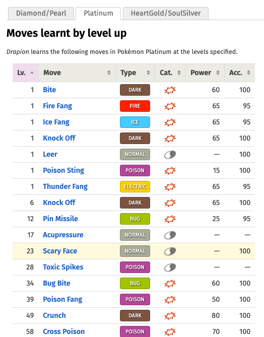Sort the table by the Lv. column
Image resolution: width=264 pixels, height=337 pixels.
click(x=26, y=73)
